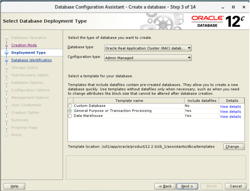Minimize the Database Configuration Assistant window

tap(223, 7)
